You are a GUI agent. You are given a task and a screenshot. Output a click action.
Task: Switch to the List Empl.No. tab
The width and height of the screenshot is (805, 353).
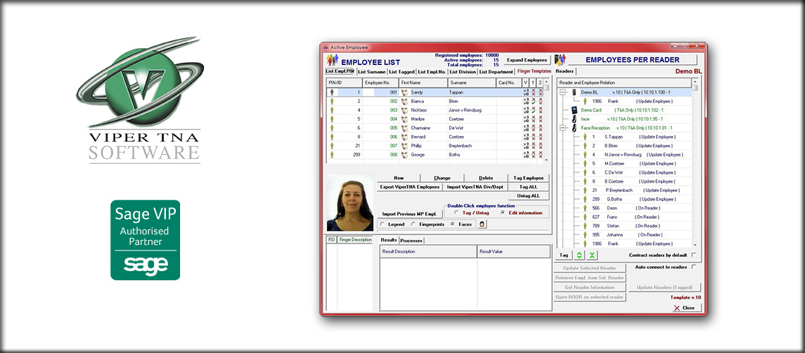point(432,72)
